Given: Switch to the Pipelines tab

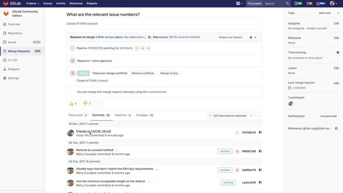Looking at the screenshot, I should pos(123,115).
